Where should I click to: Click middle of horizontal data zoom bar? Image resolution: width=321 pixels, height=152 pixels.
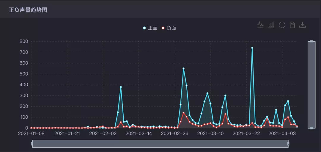click(160, 144)
